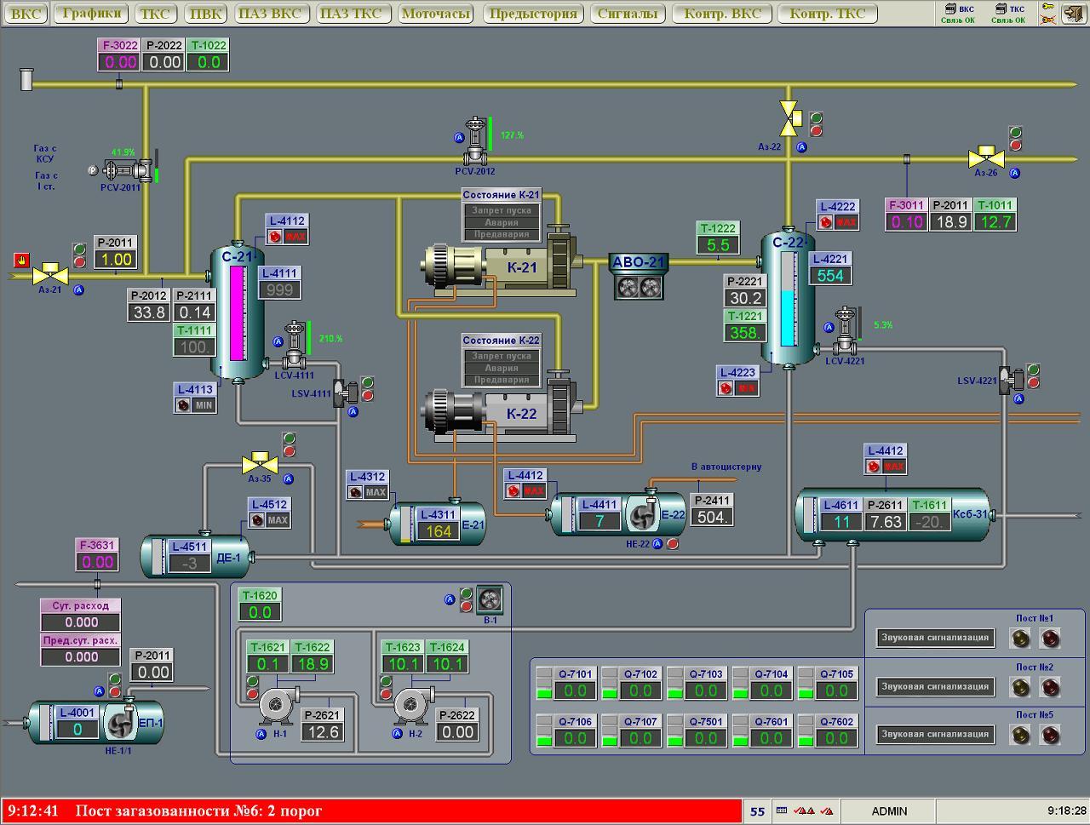Viewport: 1090px width, 825px height.
Task: Click pump Н-1 icon
Action: pos(276,704)
